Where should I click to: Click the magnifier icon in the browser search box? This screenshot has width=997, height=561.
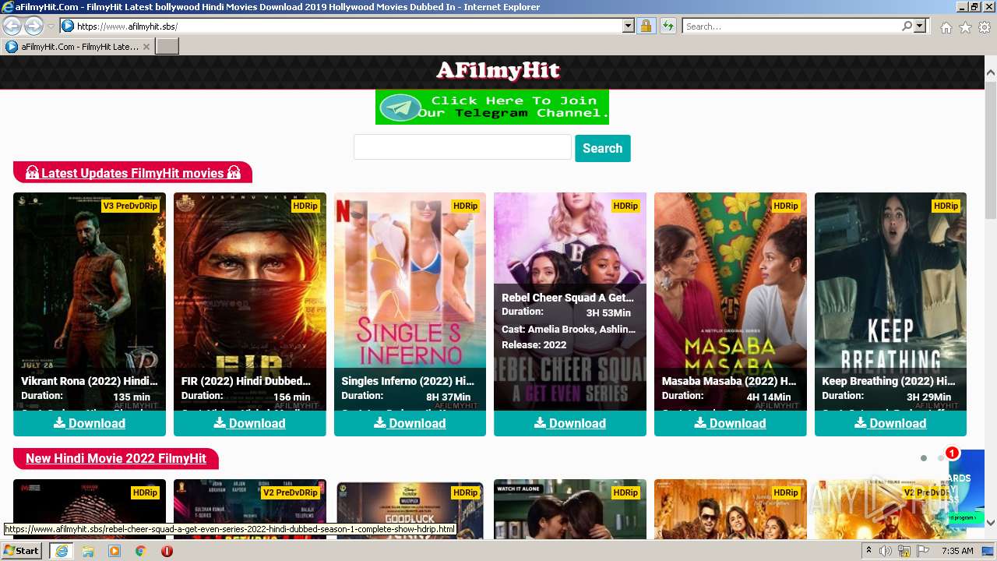[x=907, y=26]
